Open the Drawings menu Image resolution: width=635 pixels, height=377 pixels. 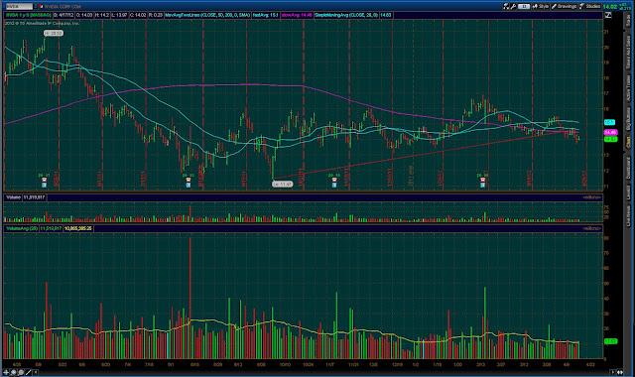(565, 6)
